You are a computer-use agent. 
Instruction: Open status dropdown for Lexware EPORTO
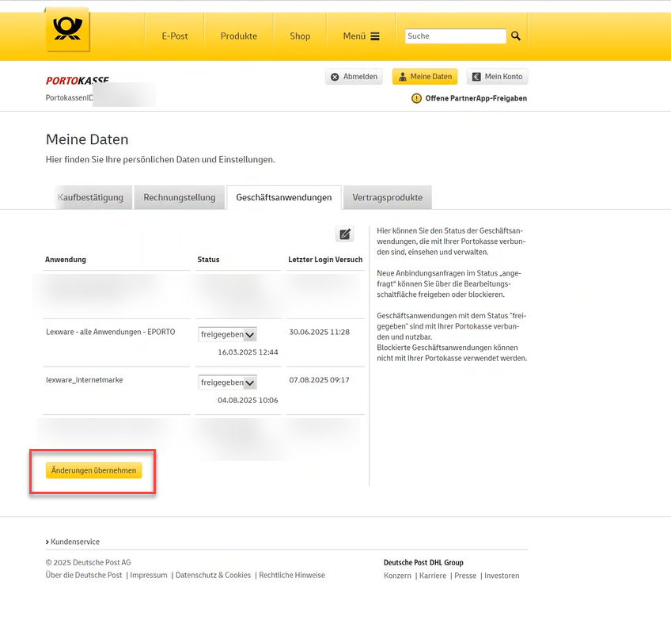pyautogui.click(x=228, y=335)
